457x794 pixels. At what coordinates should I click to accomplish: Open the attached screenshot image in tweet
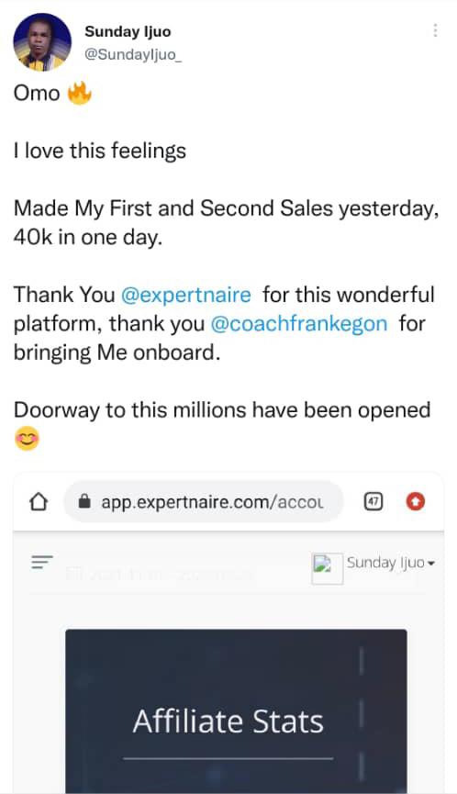click(x=228, y=633)
